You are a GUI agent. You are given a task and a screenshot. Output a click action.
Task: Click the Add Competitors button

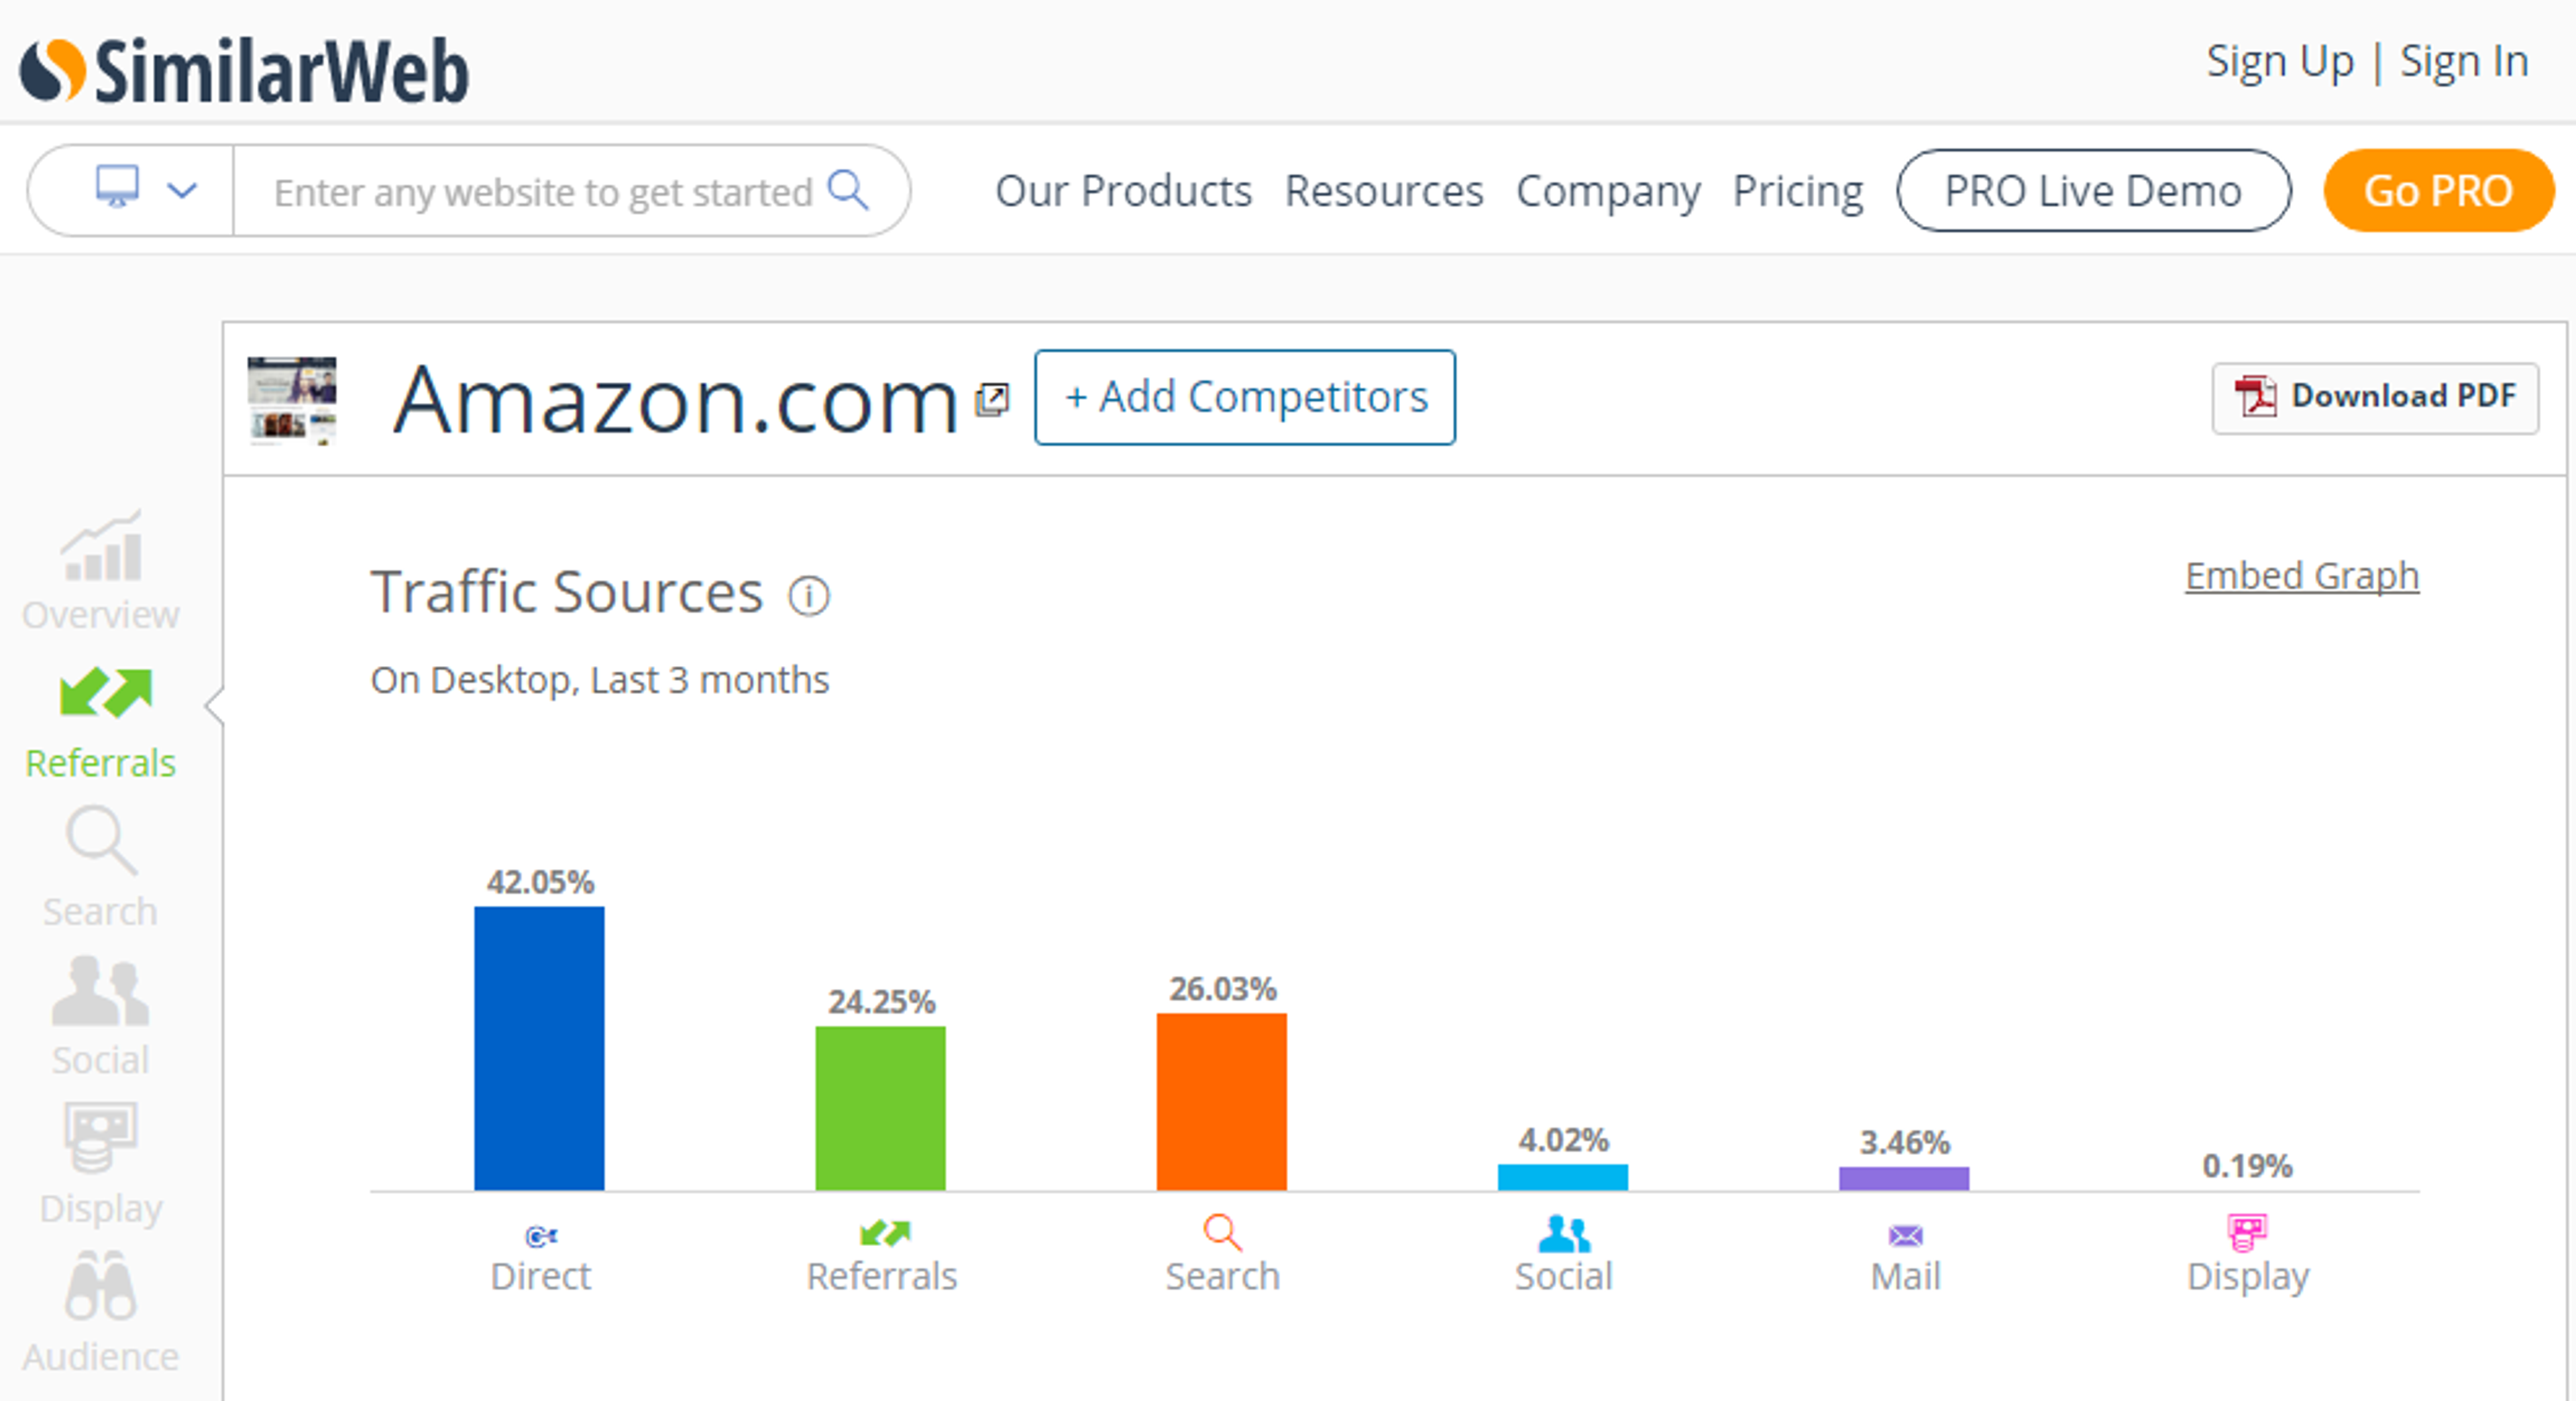coord(1244,397)
